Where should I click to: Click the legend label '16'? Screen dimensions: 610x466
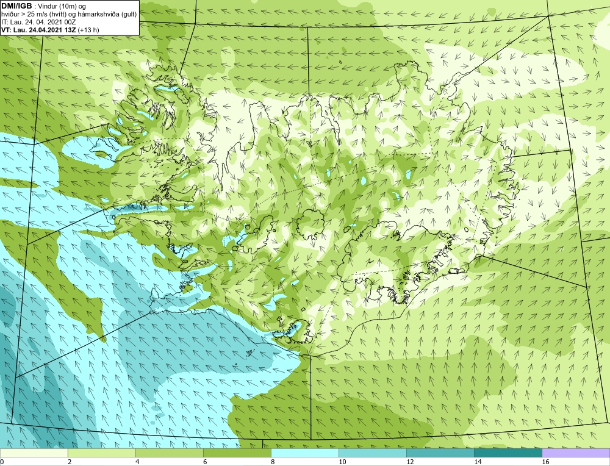tap(545, 462)
